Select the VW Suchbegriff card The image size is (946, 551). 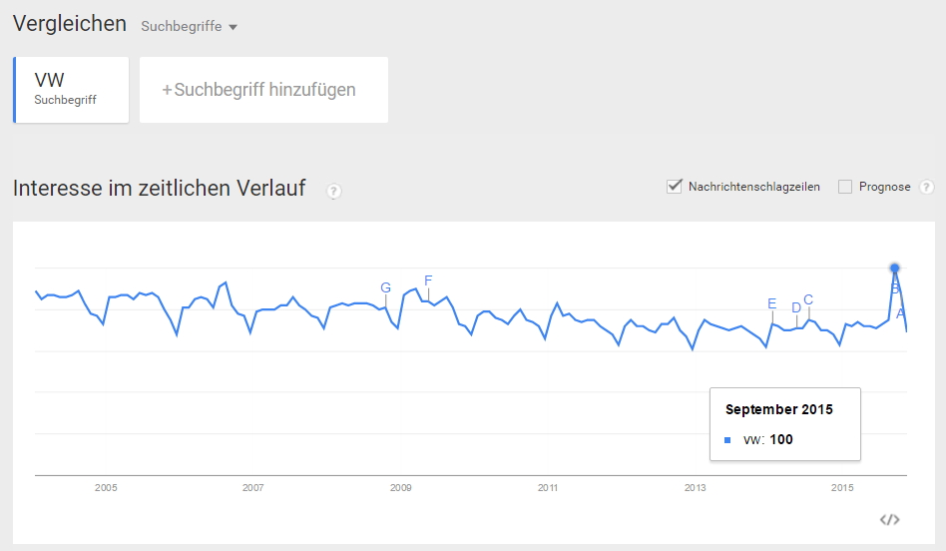tap(71, 90)
